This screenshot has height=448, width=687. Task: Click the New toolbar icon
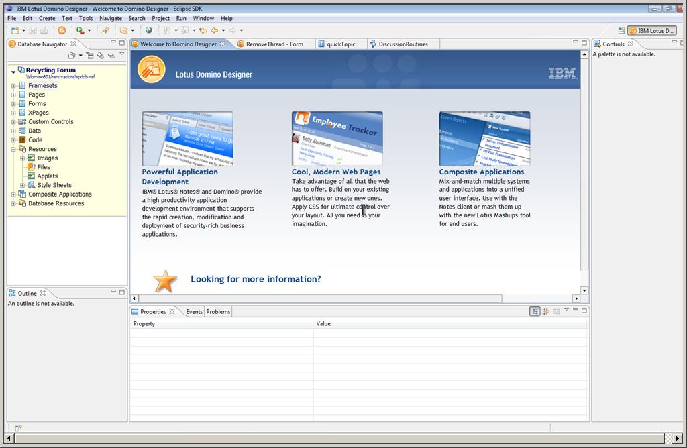click(x=15, y=30)
